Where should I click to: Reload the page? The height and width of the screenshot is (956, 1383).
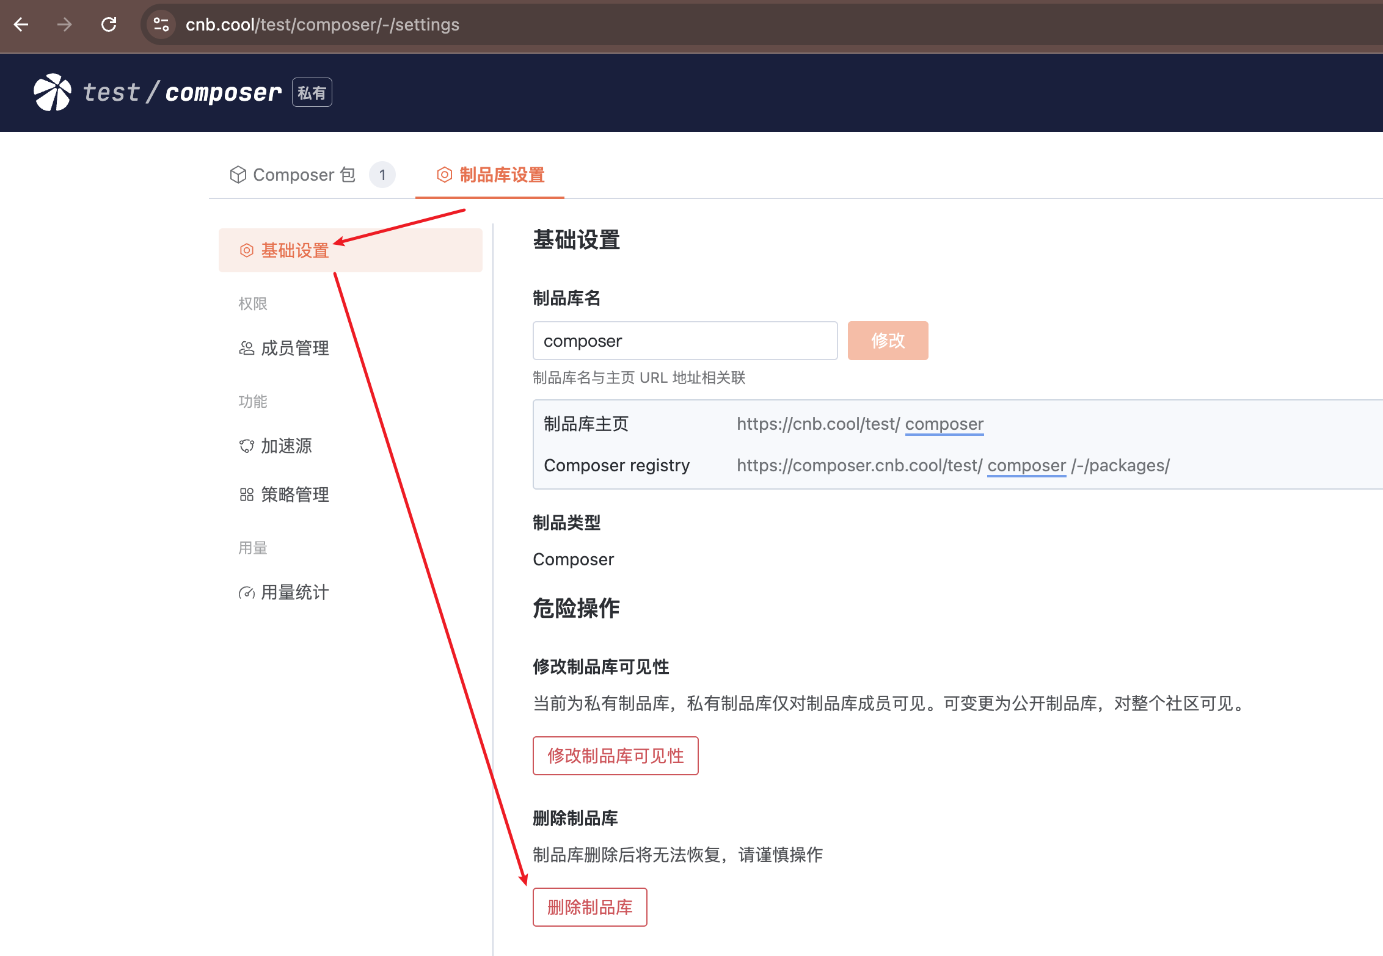pyautogui.click(x=109, y=24)
